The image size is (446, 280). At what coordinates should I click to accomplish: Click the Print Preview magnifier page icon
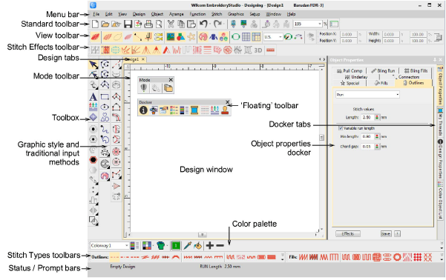159,24
